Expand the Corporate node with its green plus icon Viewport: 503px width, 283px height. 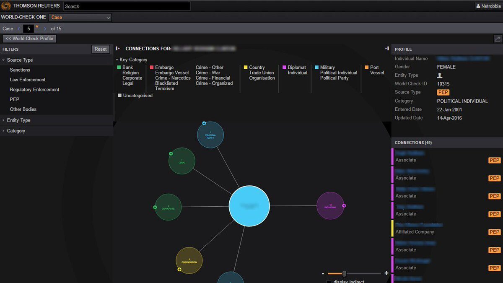155,207
